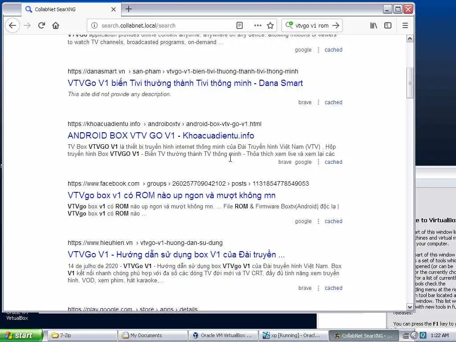Click the search engine magnifier icon
Viewport: 456px width, 342px height.
click(x=289, y=25)
